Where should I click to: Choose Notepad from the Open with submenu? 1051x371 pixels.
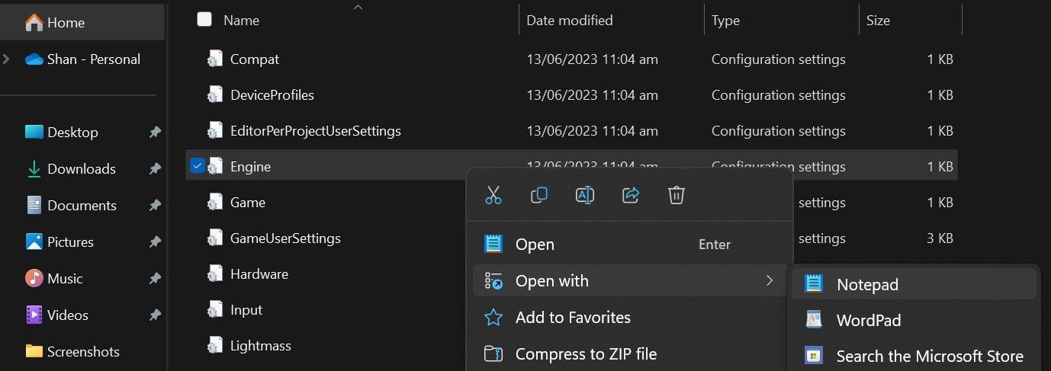tap(867, 284)
